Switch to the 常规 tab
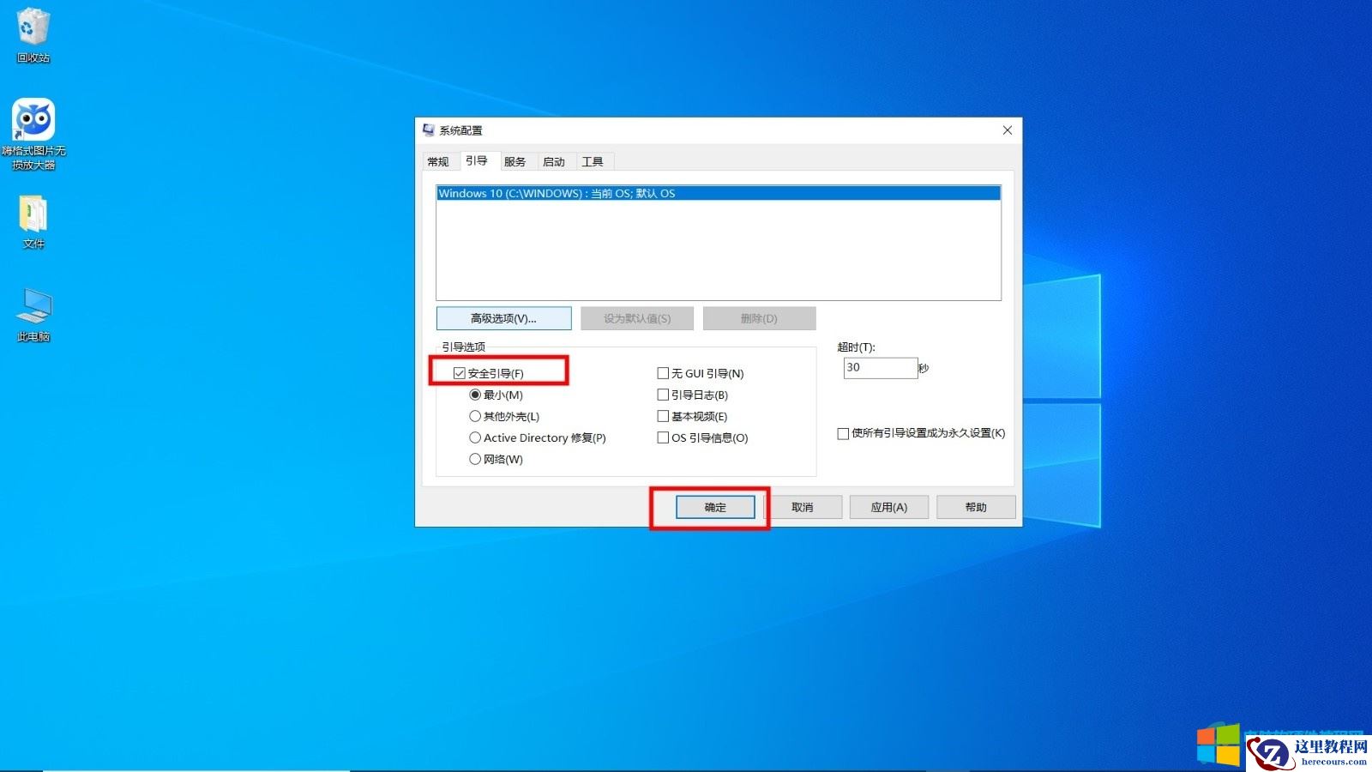The height and width of the screenshot is (772, 1372). click(438, 161)
